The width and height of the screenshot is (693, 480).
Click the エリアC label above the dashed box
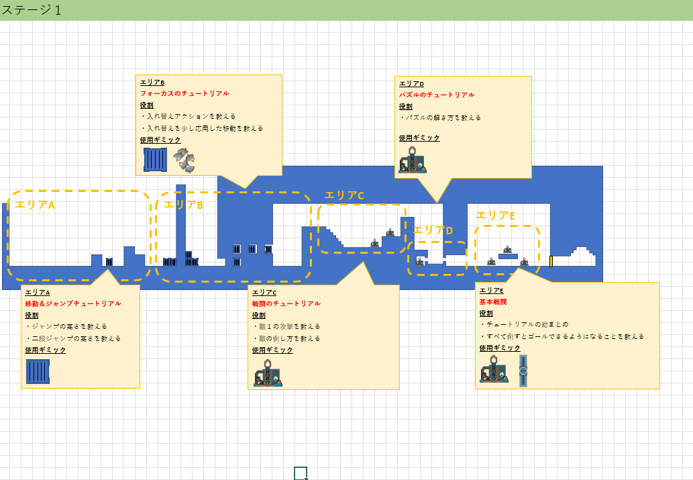point(344,195)
